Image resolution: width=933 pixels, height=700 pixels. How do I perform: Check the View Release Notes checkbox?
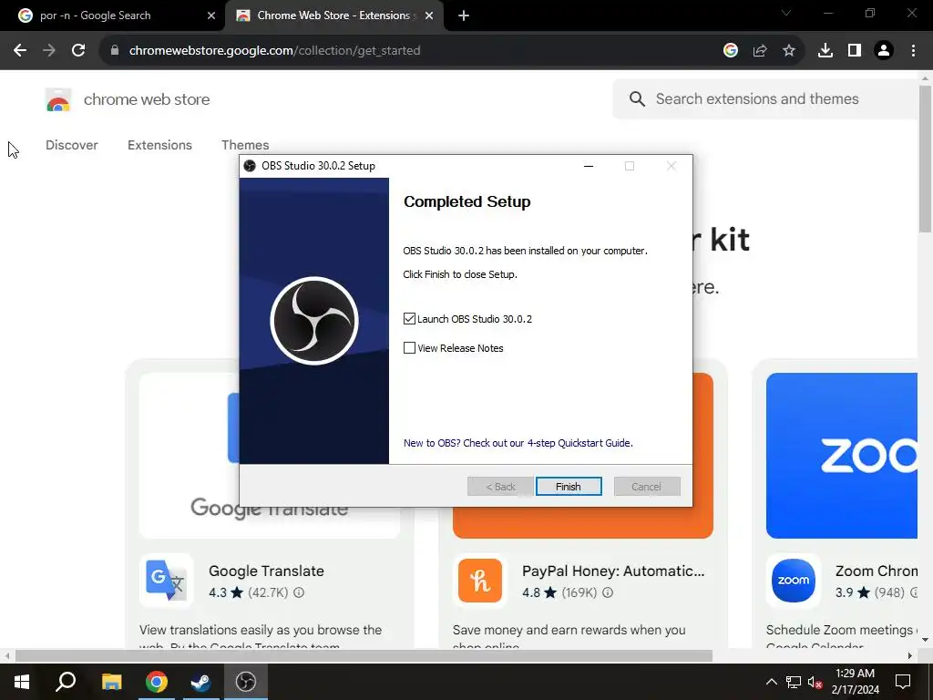(x=409, y=348)
